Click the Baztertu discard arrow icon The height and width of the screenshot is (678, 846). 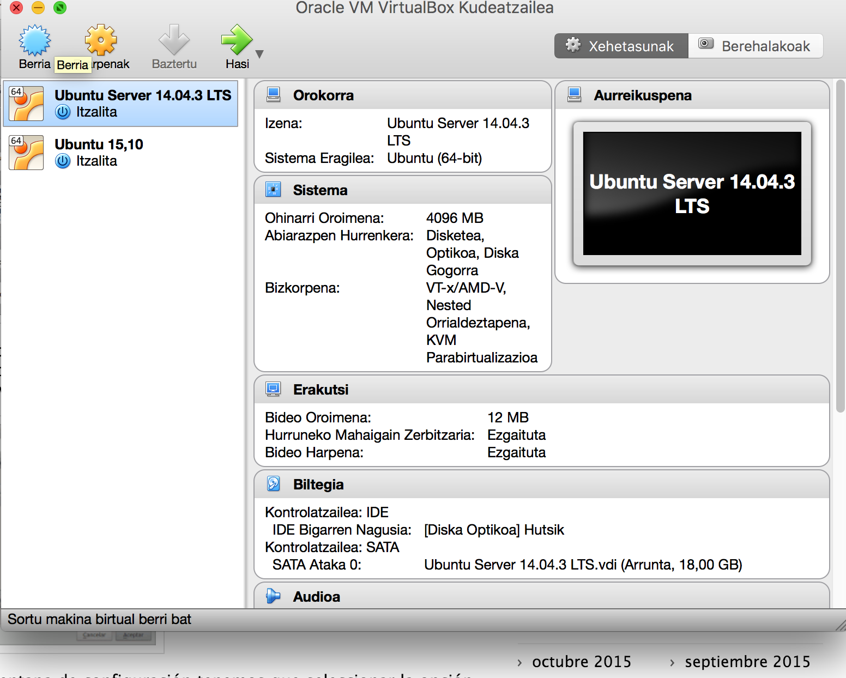(174, 41)
